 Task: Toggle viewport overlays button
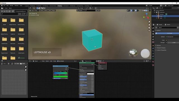136,11
